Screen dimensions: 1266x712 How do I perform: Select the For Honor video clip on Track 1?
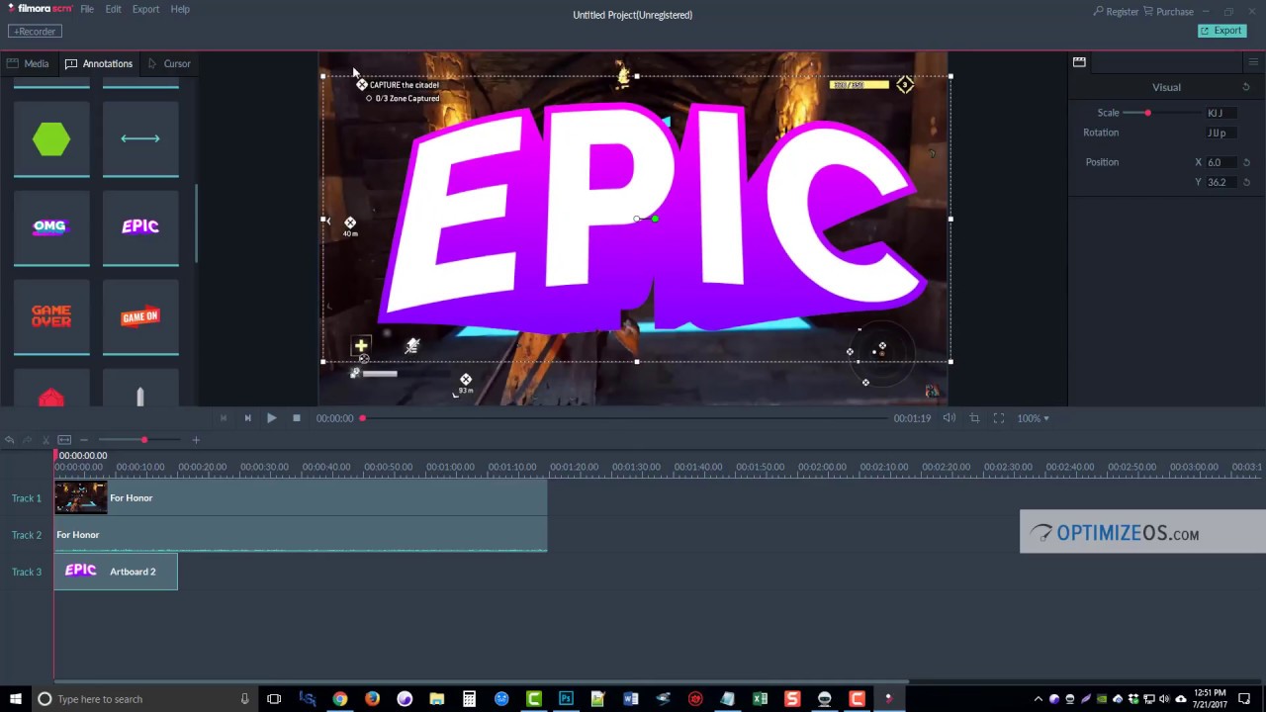[x=301, y=497]
